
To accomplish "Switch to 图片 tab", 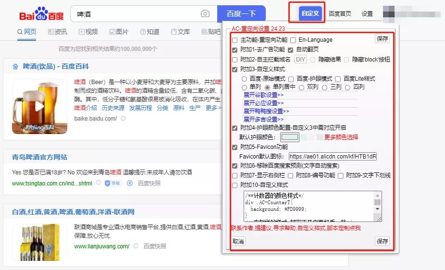I will (x=119, y=32).
